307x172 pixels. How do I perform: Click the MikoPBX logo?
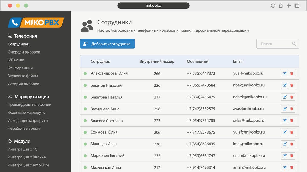pos(36,22)
